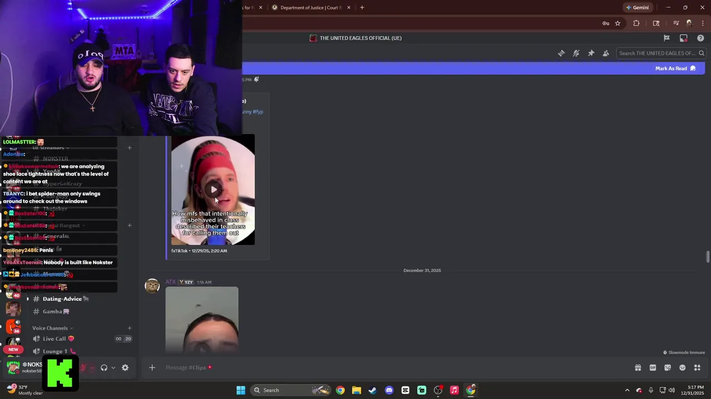Open File Explorer from the taskbar
This screenshot has height=399, width=711.
tap(356, 390)
